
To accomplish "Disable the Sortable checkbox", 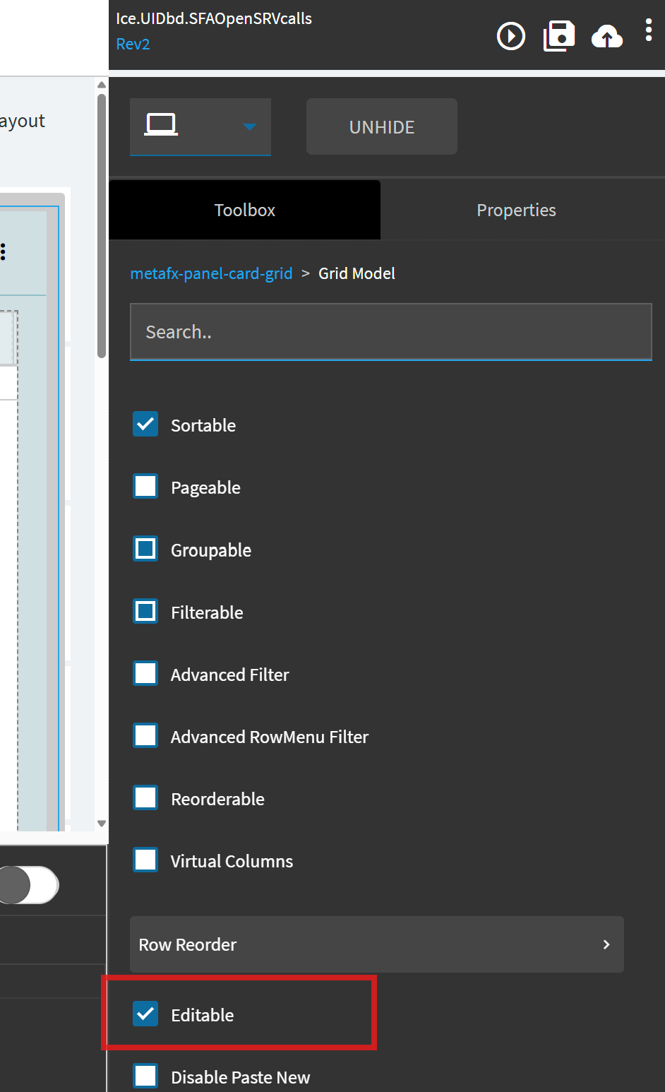I will point(145,425).
